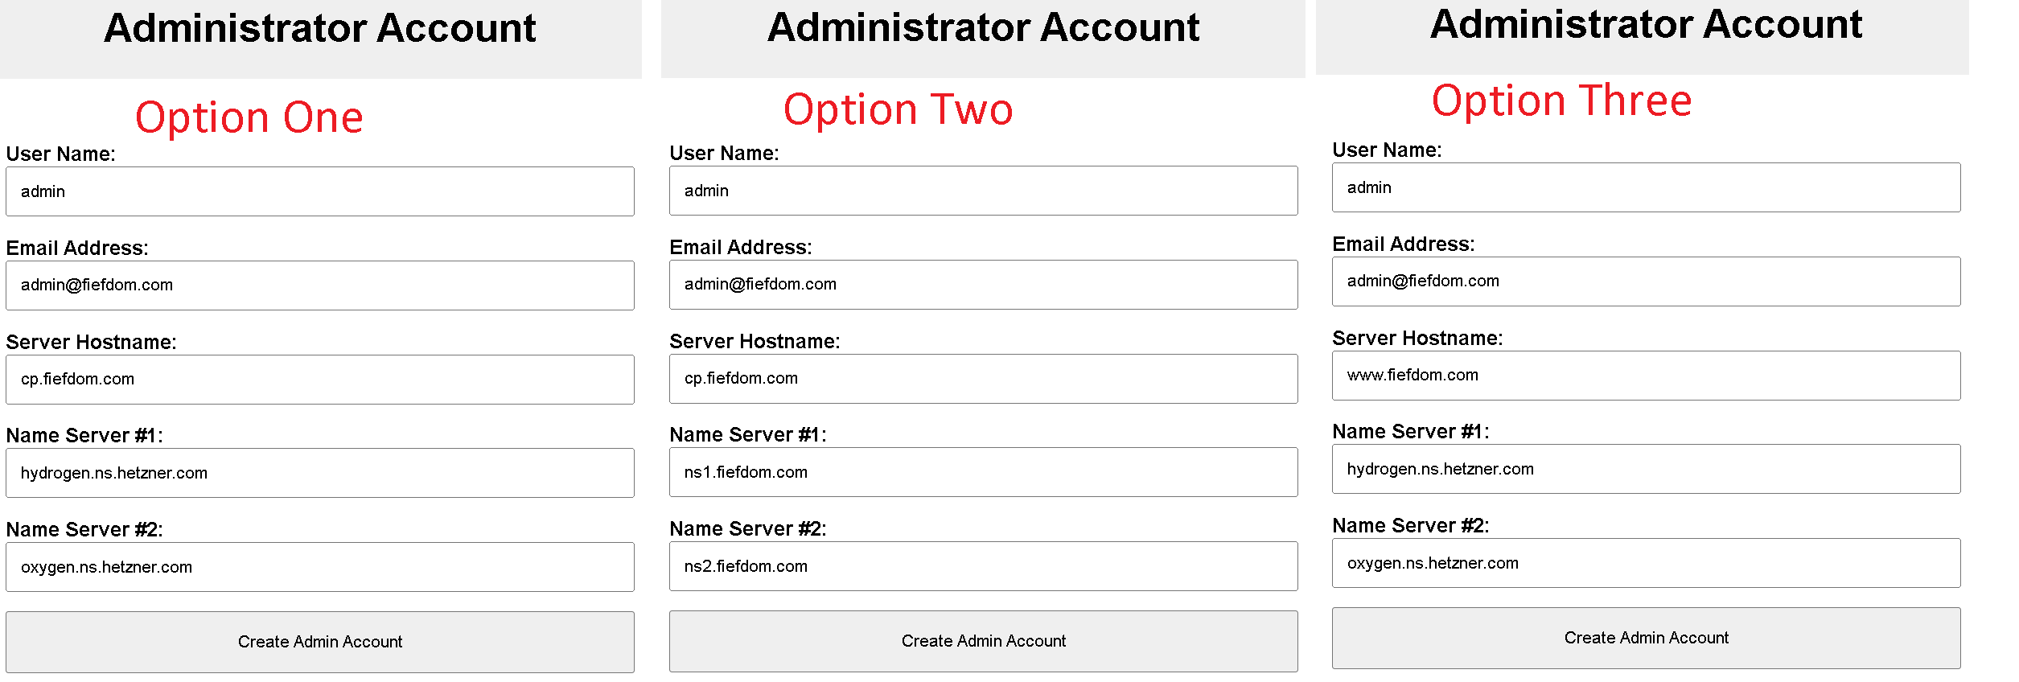Focus Option One's Name Server #2 field
The image size is (2019, 682).
tap(319, 567)
